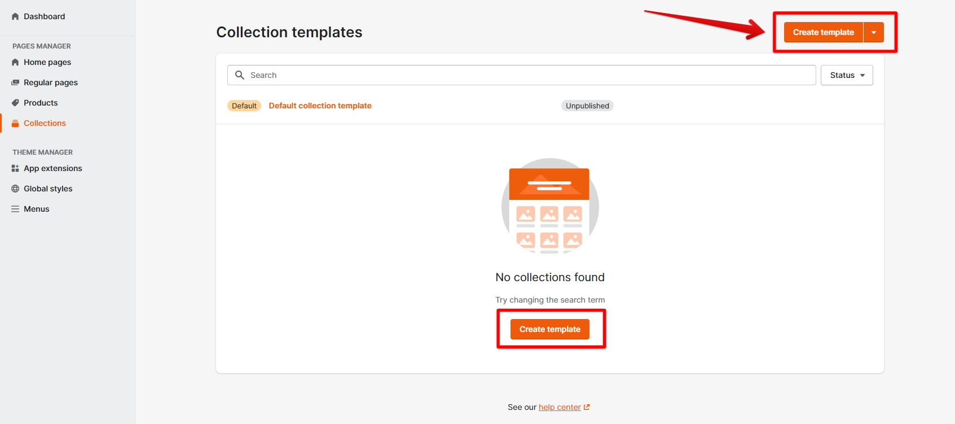Click the Dashboard home icon
The image size is (955, 424).
click(15, 17)
